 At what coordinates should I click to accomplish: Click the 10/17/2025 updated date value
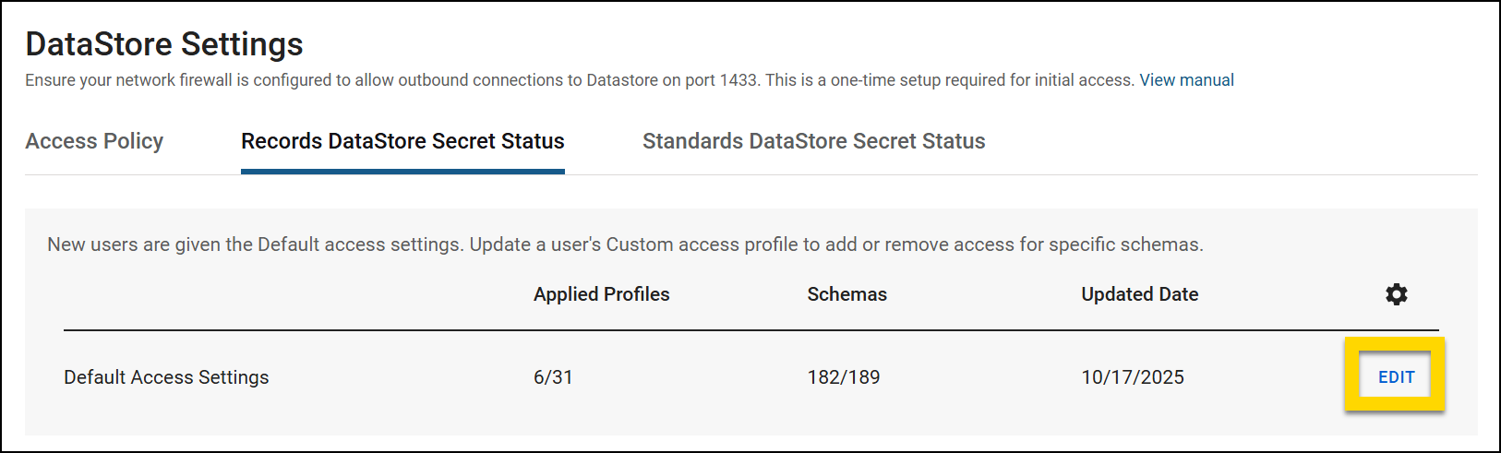1133,377
